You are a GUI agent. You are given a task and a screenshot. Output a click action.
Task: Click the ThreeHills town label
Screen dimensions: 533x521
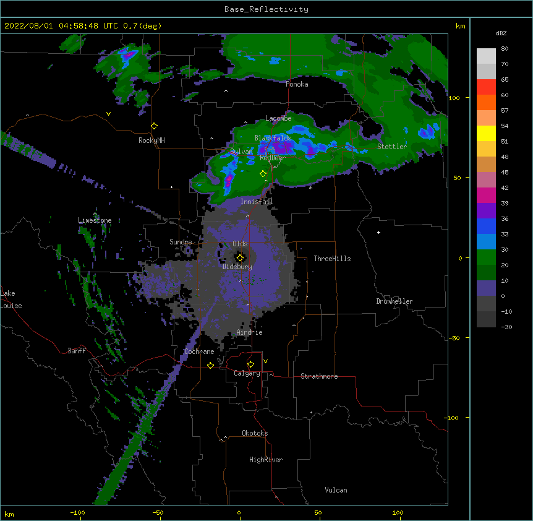coord(332,259)
